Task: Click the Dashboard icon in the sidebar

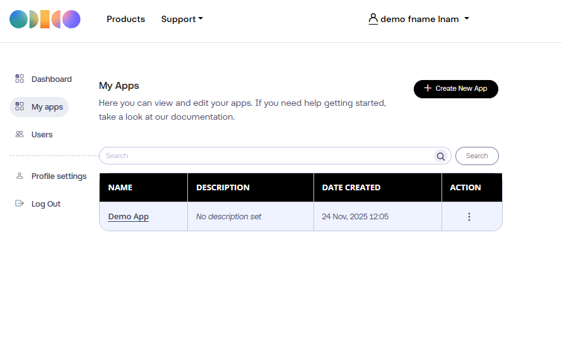Action: coord(20,79)
